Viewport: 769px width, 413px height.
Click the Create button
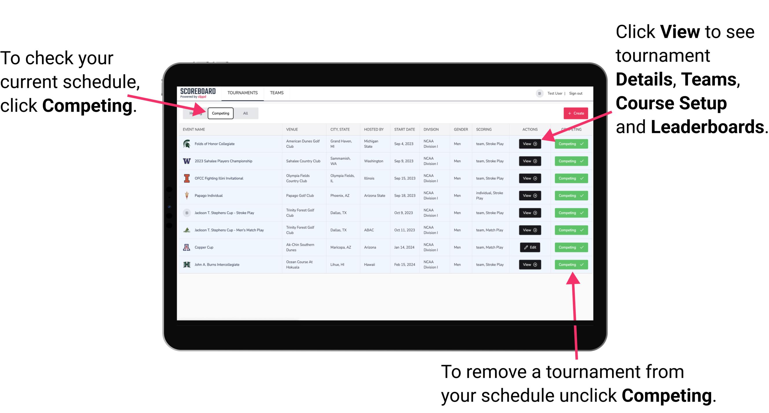pos(574,113)
